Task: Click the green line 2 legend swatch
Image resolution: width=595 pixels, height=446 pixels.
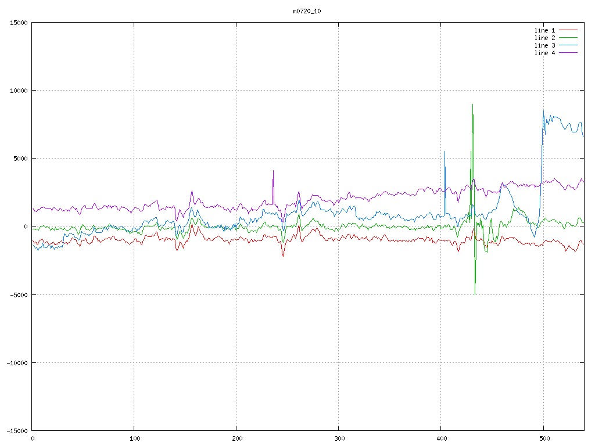Action: pyautogui.click(x=569, y=38)
